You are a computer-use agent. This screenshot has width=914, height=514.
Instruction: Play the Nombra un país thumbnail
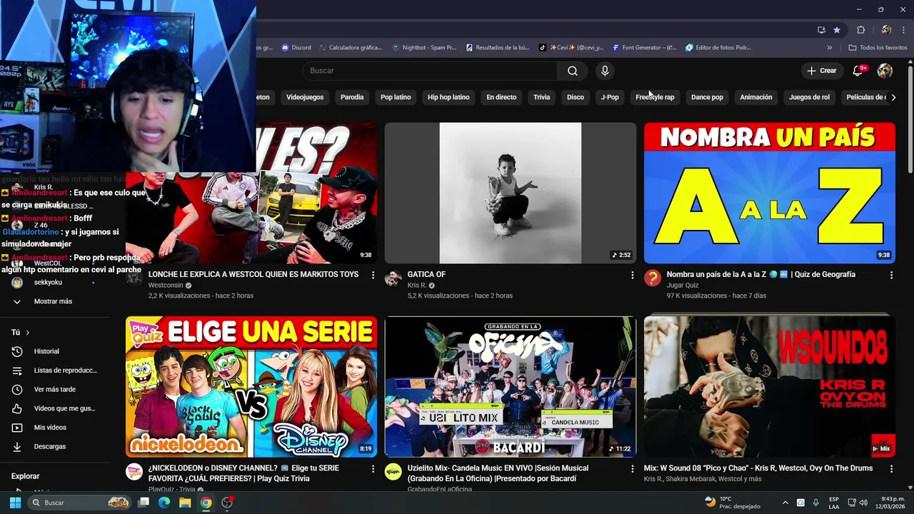770,193
